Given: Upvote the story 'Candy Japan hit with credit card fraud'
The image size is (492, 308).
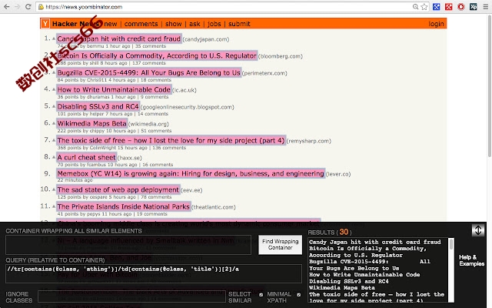Looking at the screenshot, I should tap(54, 38).
